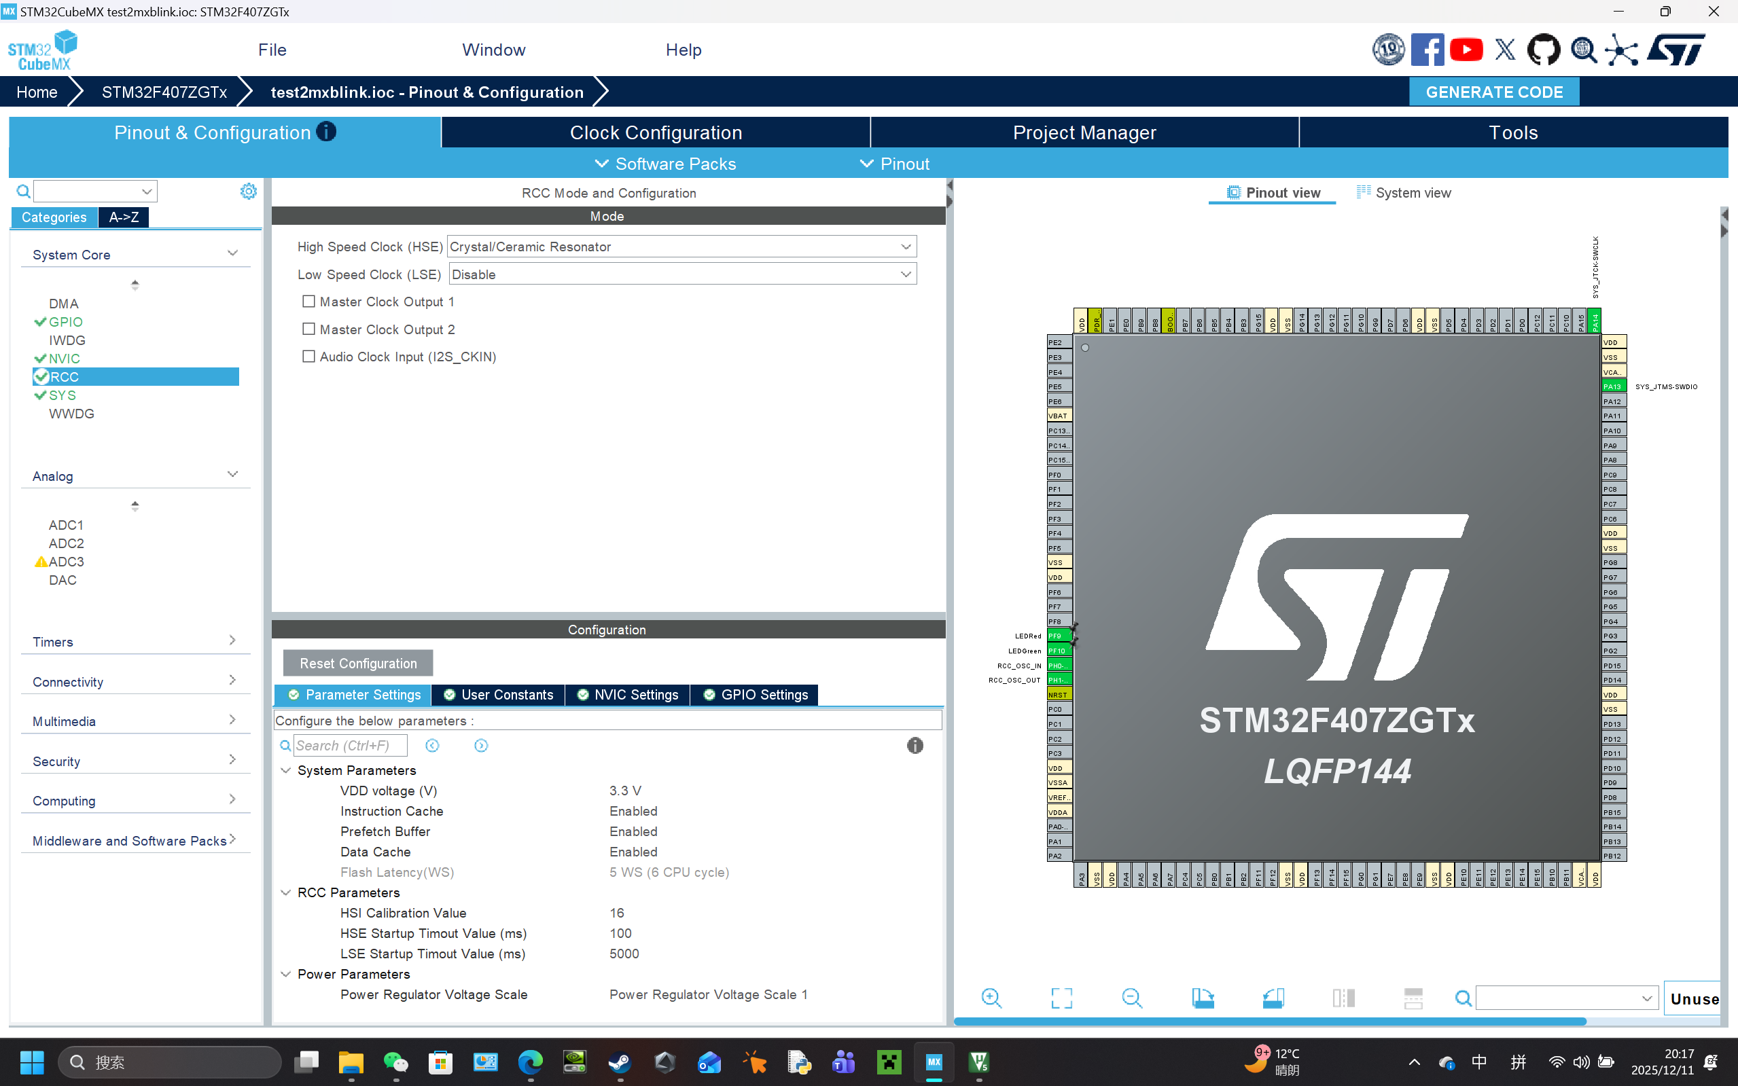Click the fit-to-screen pinout icon

(1061, 998)
